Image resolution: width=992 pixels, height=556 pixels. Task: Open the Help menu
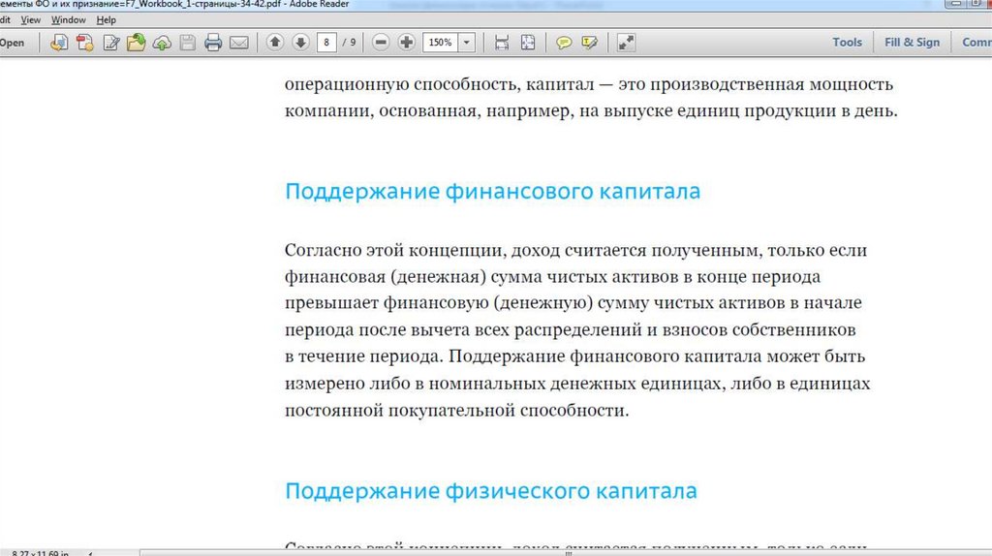tap(106, 19)
